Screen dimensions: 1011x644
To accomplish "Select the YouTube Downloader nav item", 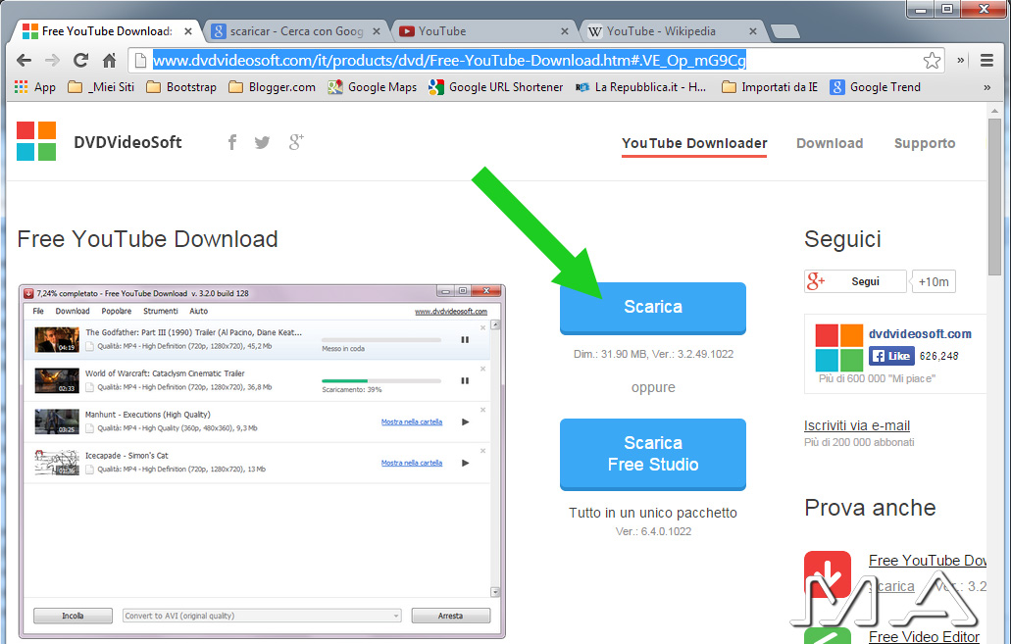I will click(694, 144).
